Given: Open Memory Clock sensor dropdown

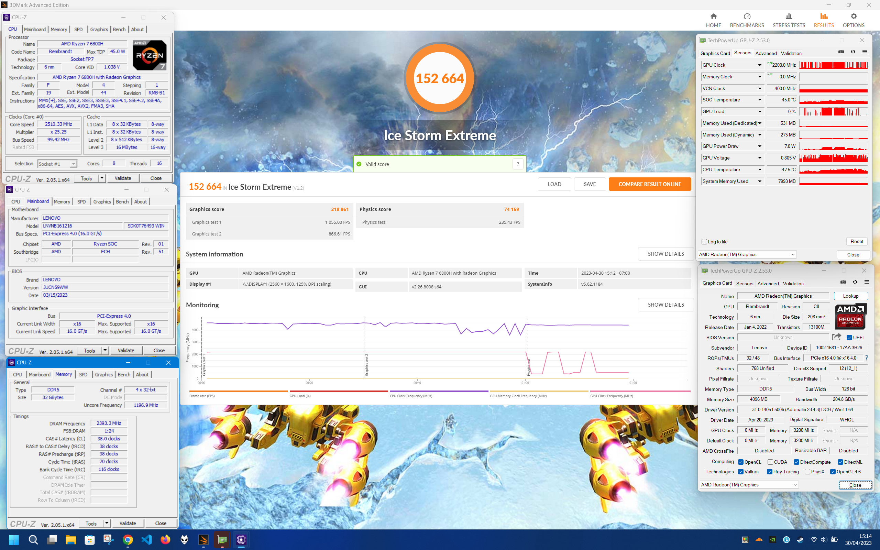Looking at the screenshot, I should (760, 77).
